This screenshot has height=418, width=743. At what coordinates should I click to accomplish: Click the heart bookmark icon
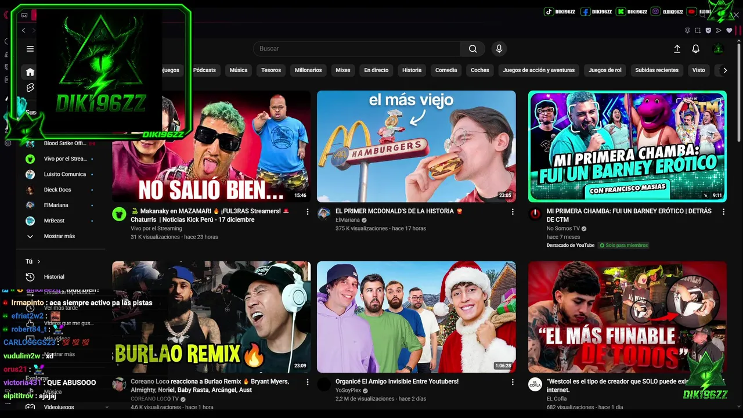tap(729, 30)
